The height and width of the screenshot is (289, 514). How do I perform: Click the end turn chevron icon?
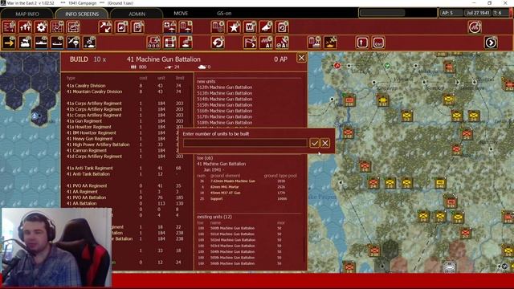pos(491,43)
